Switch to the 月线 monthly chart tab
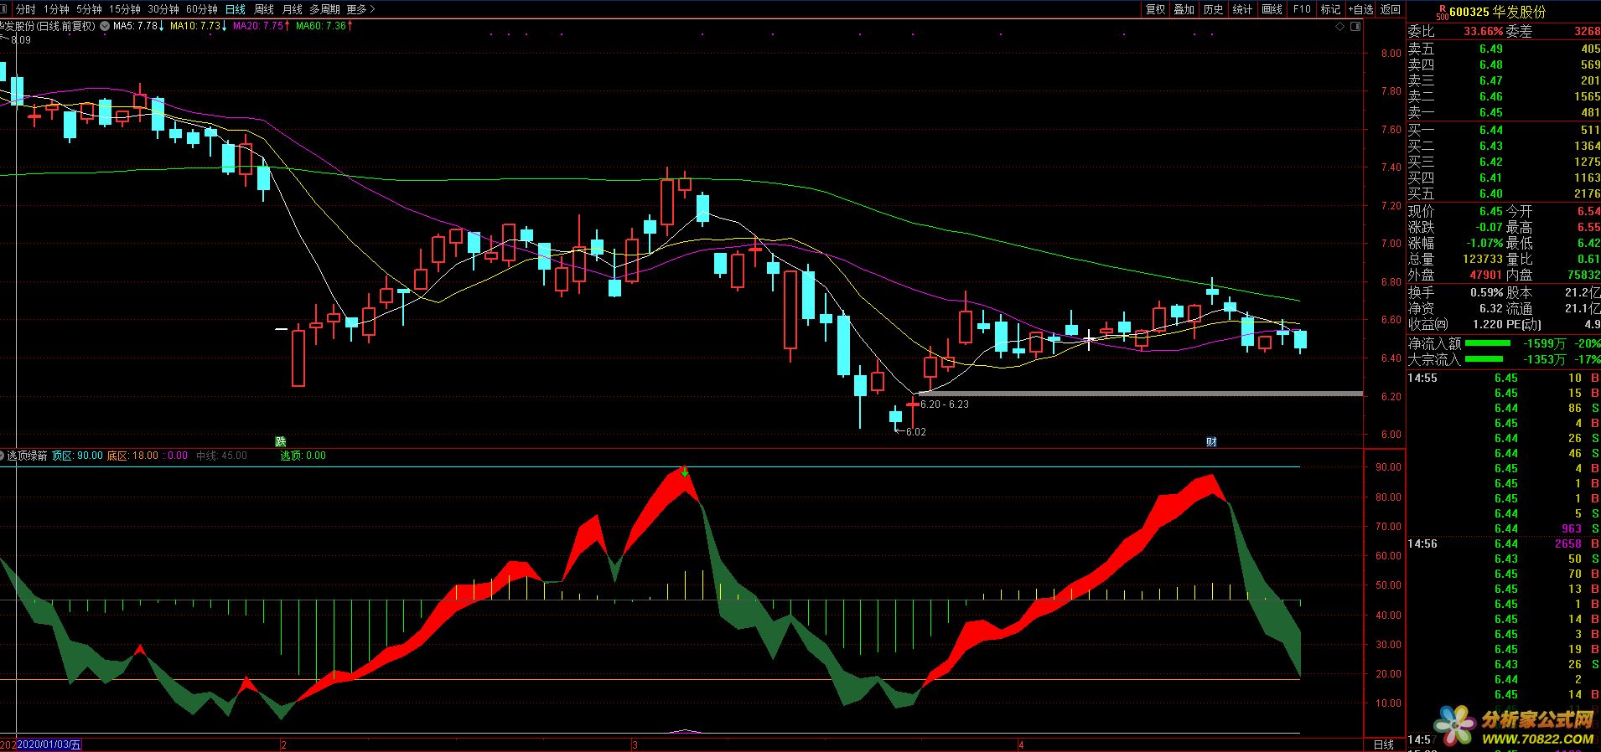The width and height of the screenshot is (1601, 752). click(x=293, y=9)
